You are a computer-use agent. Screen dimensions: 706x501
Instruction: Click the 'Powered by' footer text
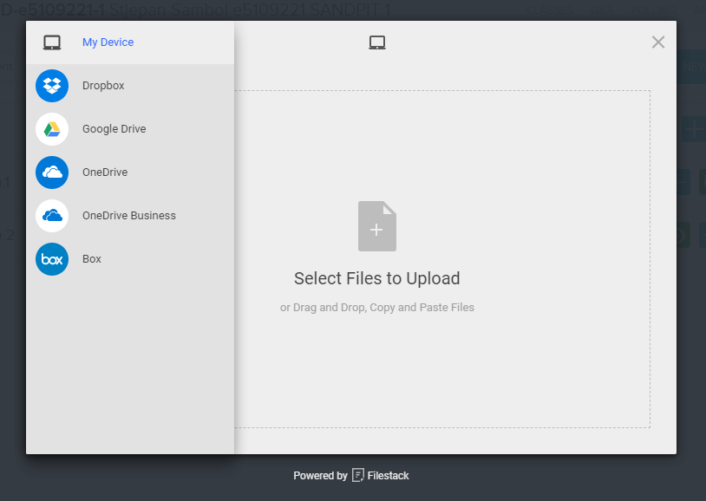tap(320, 476)
